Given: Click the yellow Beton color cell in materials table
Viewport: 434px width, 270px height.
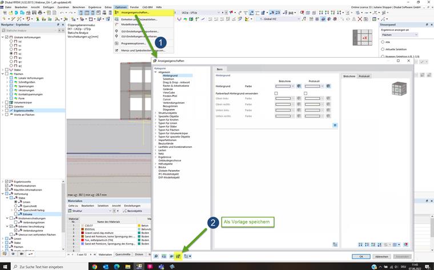Looking at the screenshot, I should pyautogui.click(x=139, y=225).
